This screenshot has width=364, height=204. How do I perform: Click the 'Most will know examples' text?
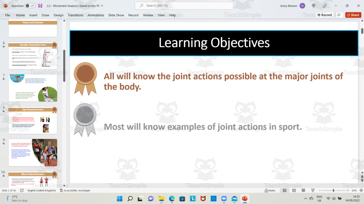coord(203,127)
